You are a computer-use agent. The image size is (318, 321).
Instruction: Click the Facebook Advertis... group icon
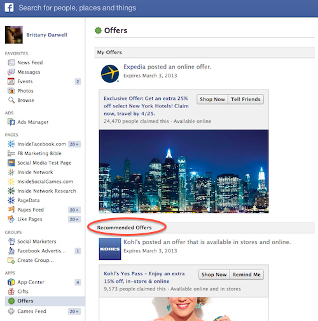tap(11, 251)
